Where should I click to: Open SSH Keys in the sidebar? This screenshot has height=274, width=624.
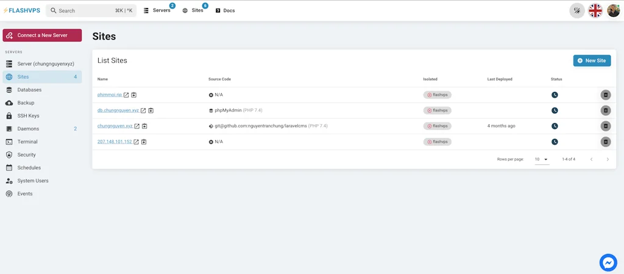[x=42, y=116]
